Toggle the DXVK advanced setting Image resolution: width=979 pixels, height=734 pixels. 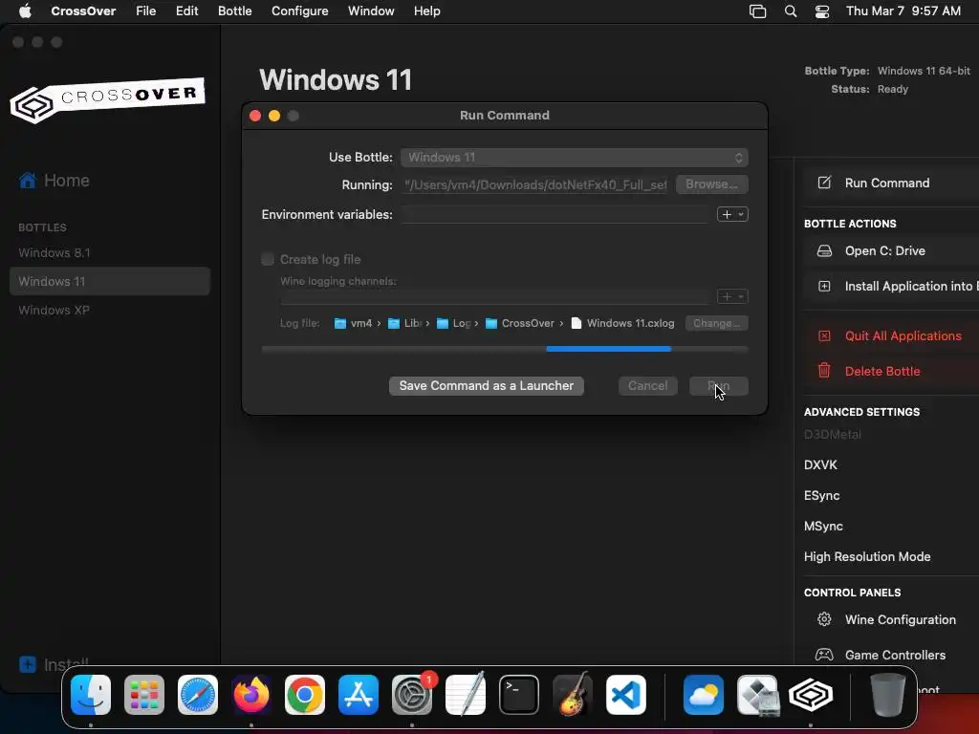820,465
